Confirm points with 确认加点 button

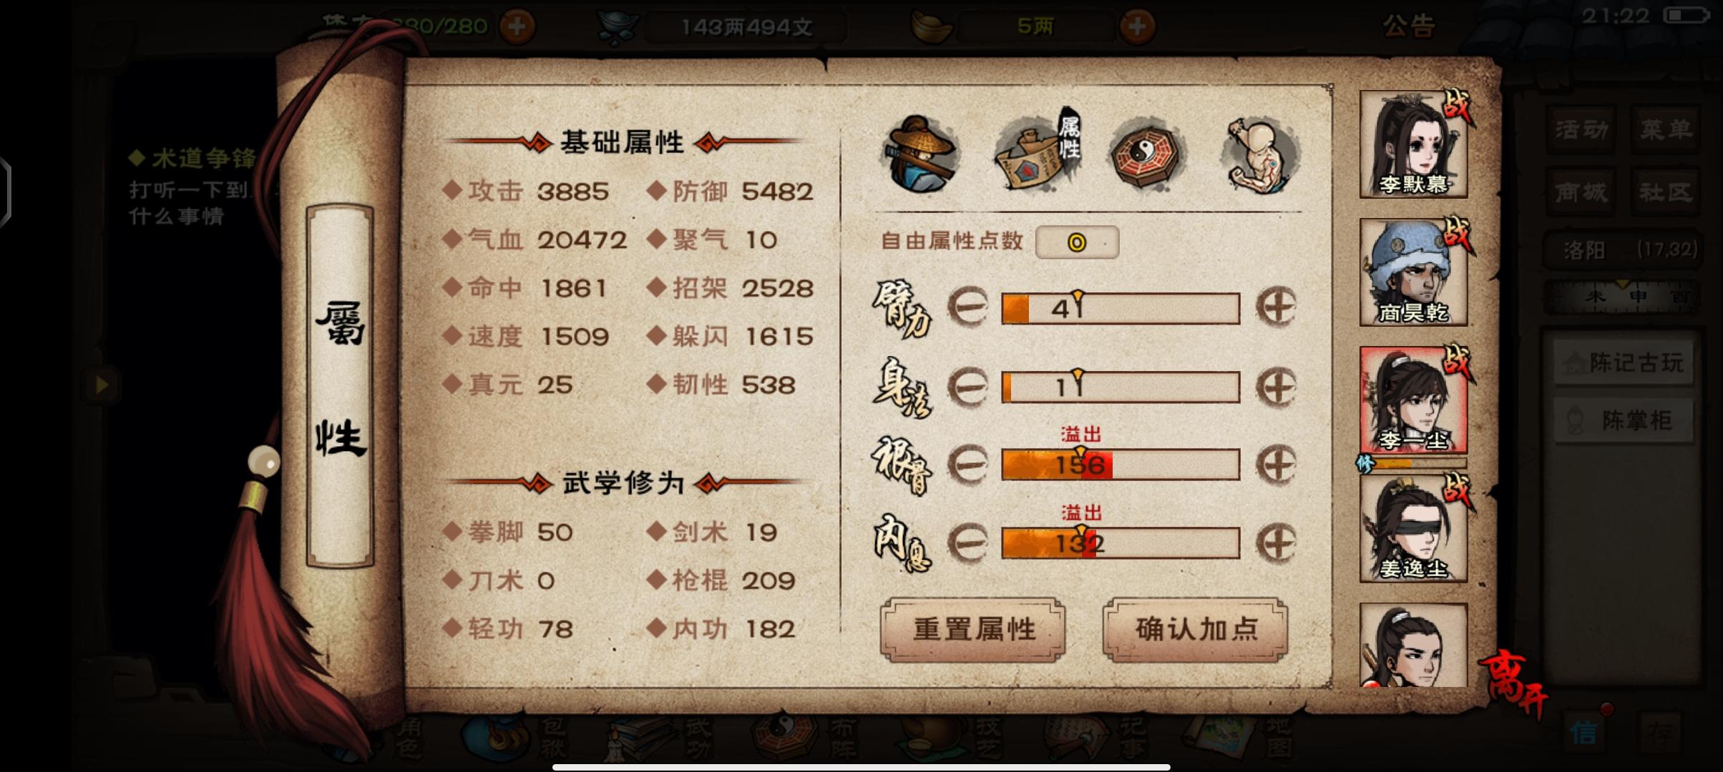[1196, 629]
